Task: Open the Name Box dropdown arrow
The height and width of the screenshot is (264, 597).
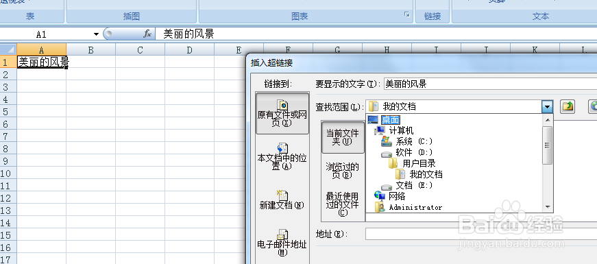Action: pyautogui.click(x=97, y=34)
